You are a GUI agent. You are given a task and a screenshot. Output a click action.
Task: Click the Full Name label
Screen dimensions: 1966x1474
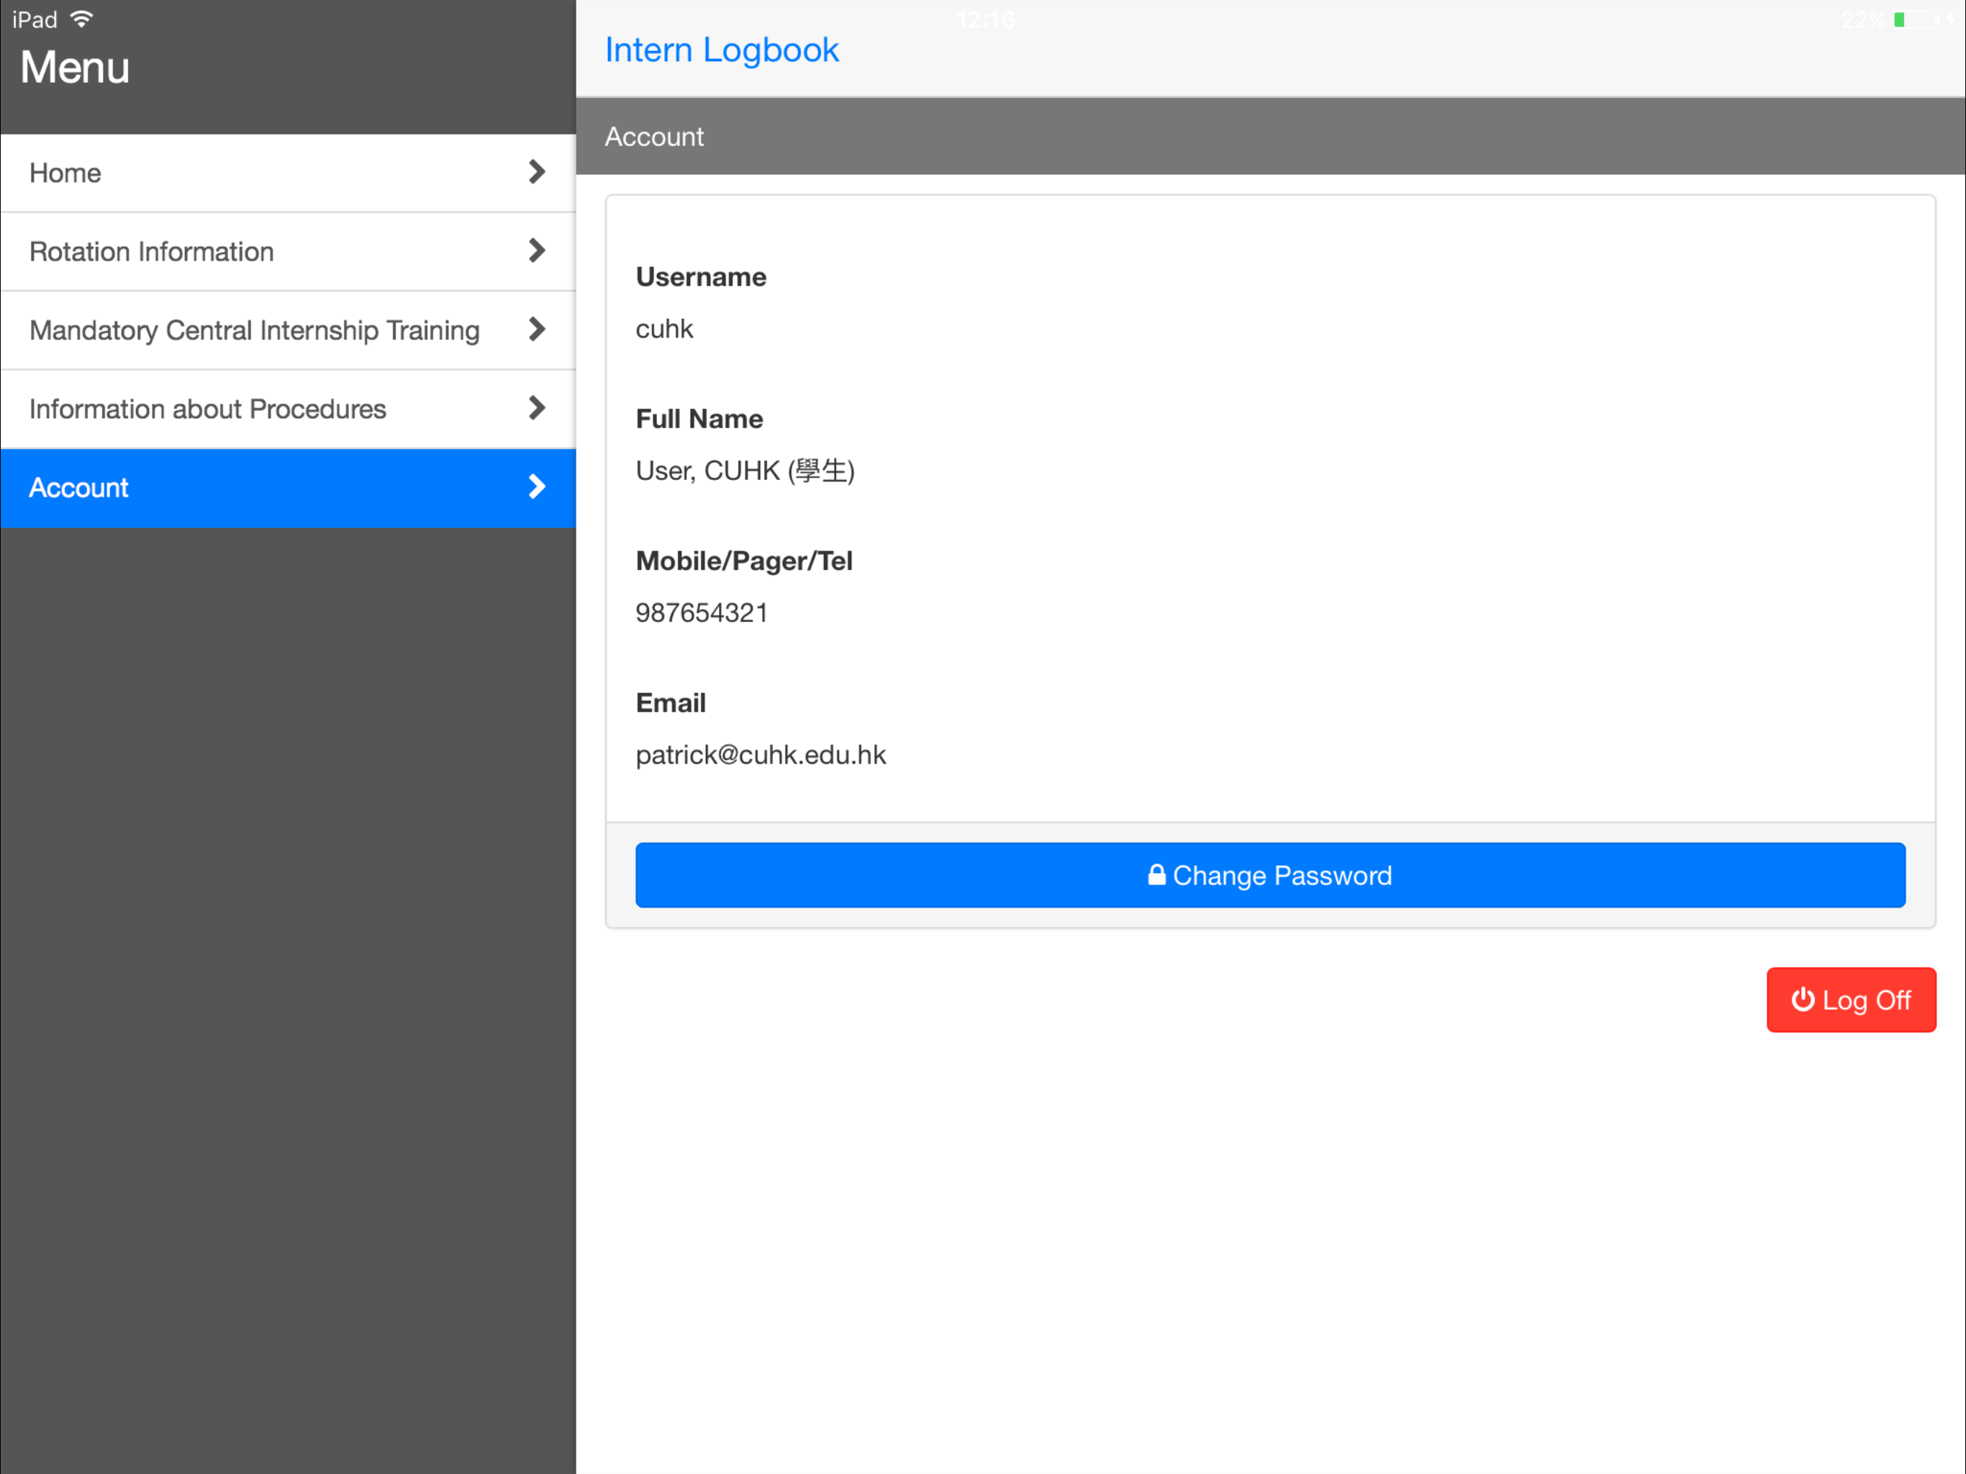[x=699, y=419]
